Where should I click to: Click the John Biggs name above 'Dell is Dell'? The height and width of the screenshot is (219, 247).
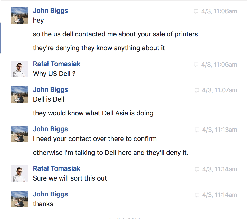(50, 90)
